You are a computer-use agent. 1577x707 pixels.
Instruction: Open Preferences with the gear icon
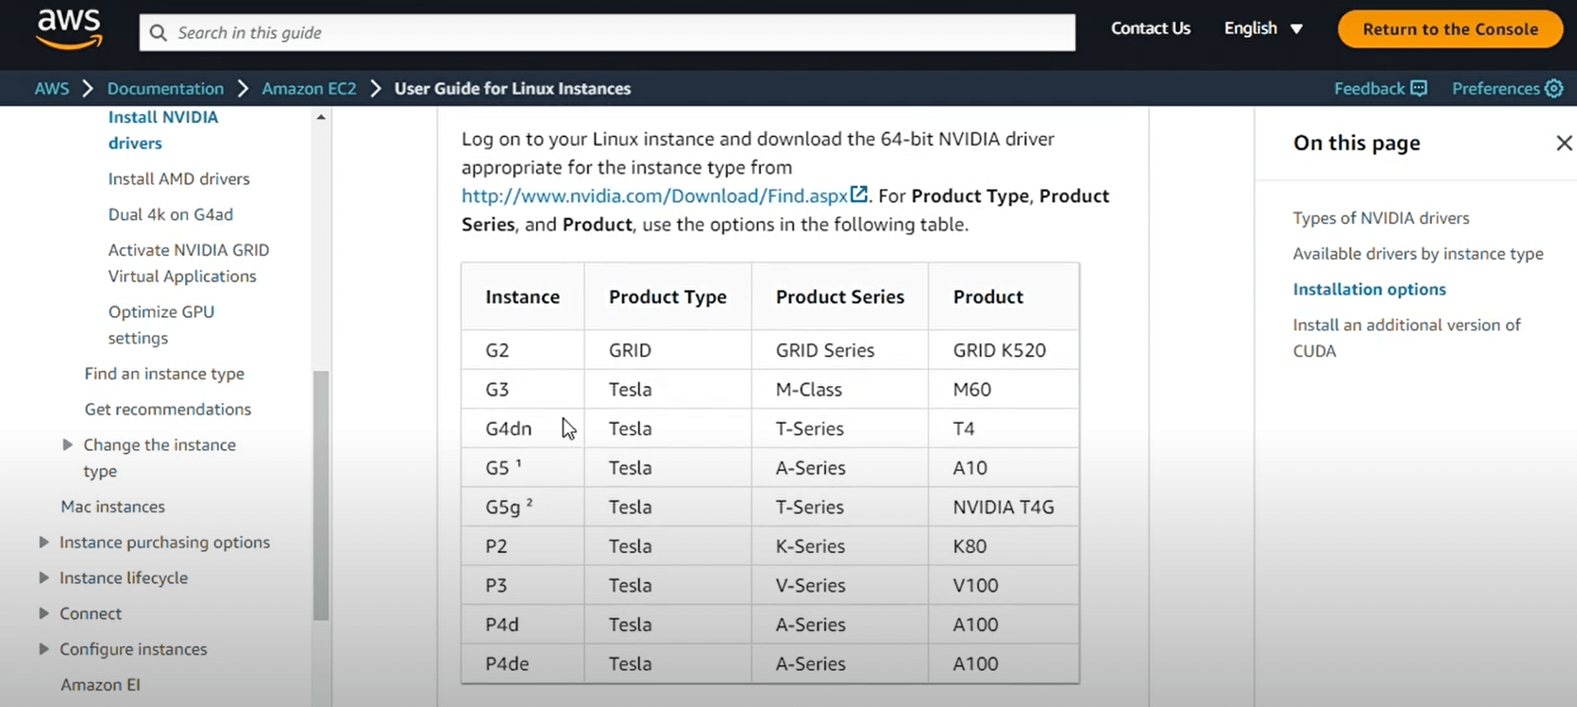[1557, 88]
